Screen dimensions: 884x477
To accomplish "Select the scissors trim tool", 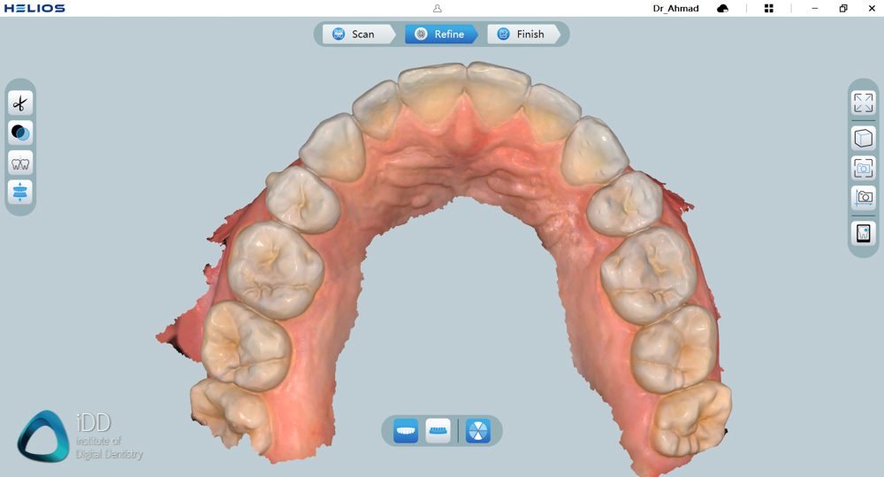I will (20, 103).
